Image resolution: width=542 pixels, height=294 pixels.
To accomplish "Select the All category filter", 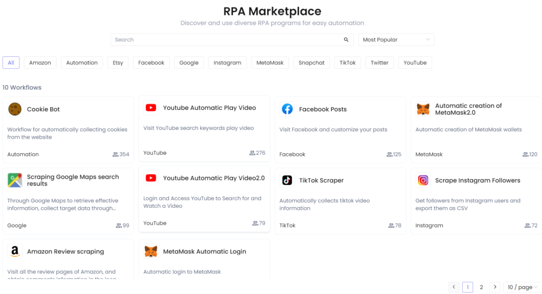I will pyautogui.click(x=11, y=63).
